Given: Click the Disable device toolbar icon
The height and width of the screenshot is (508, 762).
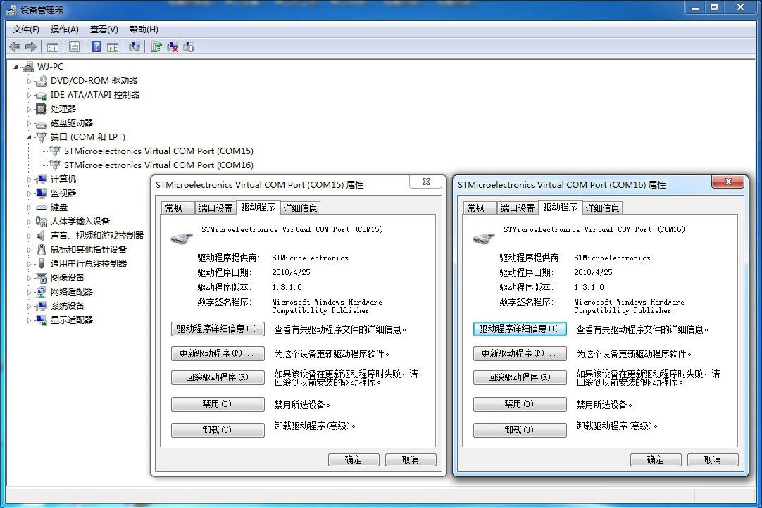Looking at the screenshot, I should [x=189, y=46].
